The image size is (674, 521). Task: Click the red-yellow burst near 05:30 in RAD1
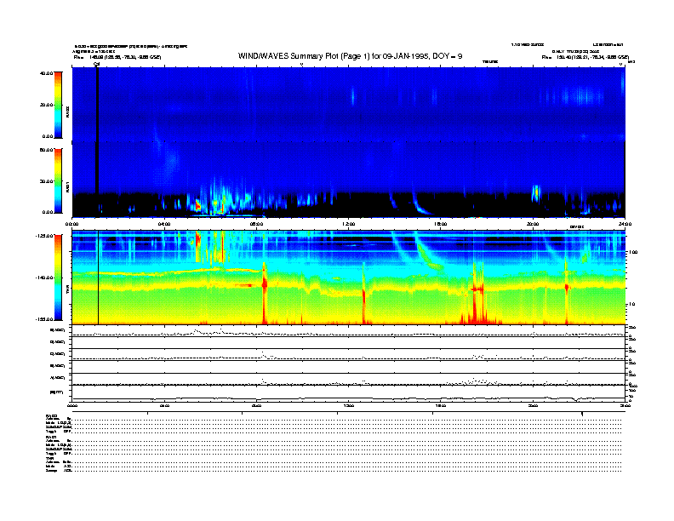coord(197,205)
